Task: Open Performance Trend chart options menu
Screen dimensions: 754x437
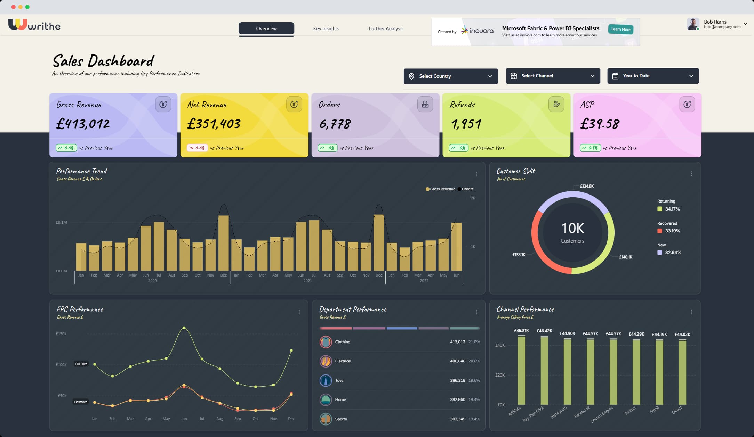Action: tap(476, 174)
